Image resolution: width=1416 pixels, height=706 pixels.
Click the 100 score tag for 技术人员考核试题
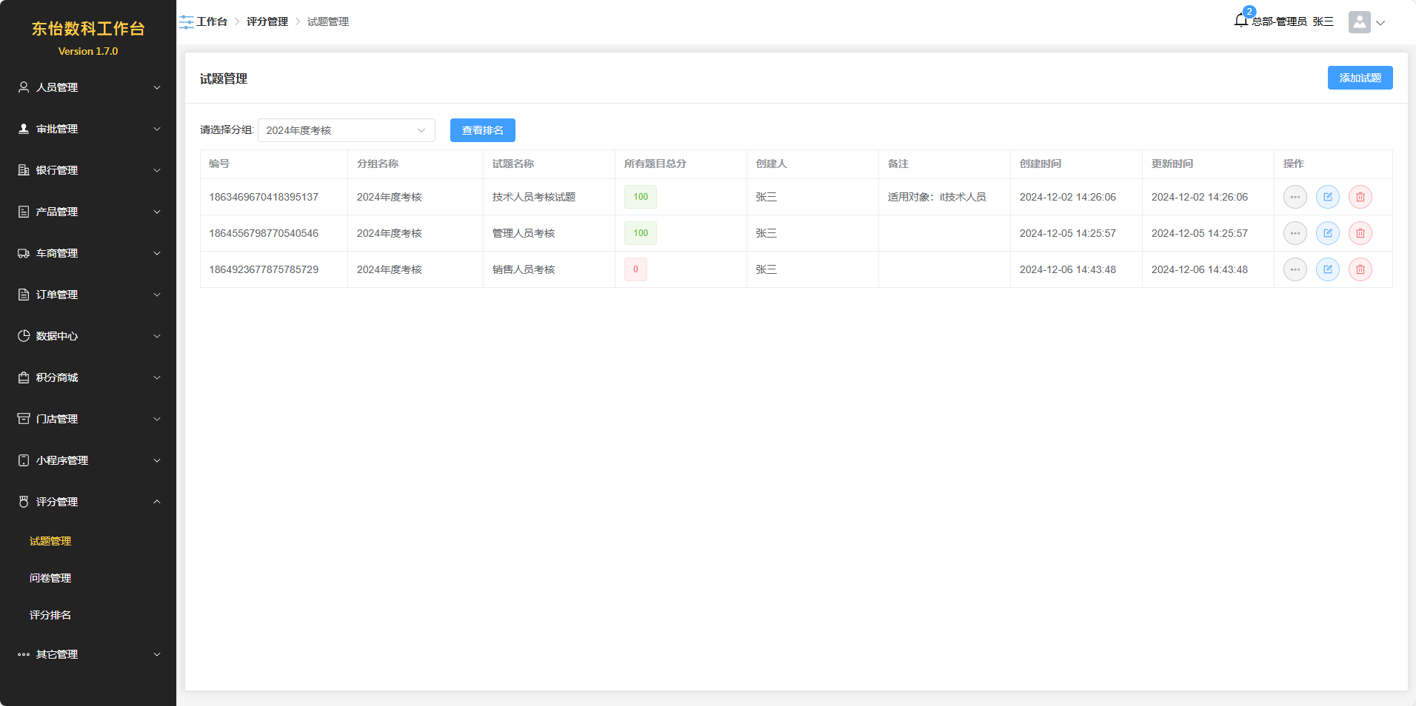pyautogui.click(x=640, y=197)
